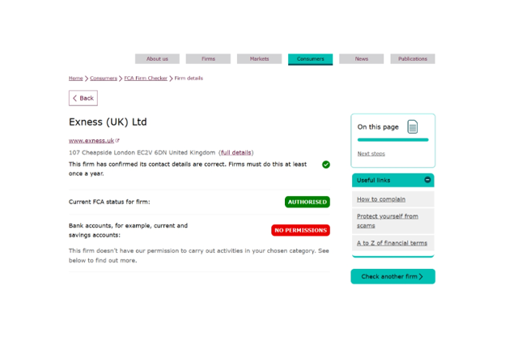
Task: Open the About us tab
Action: click(157, 58)
